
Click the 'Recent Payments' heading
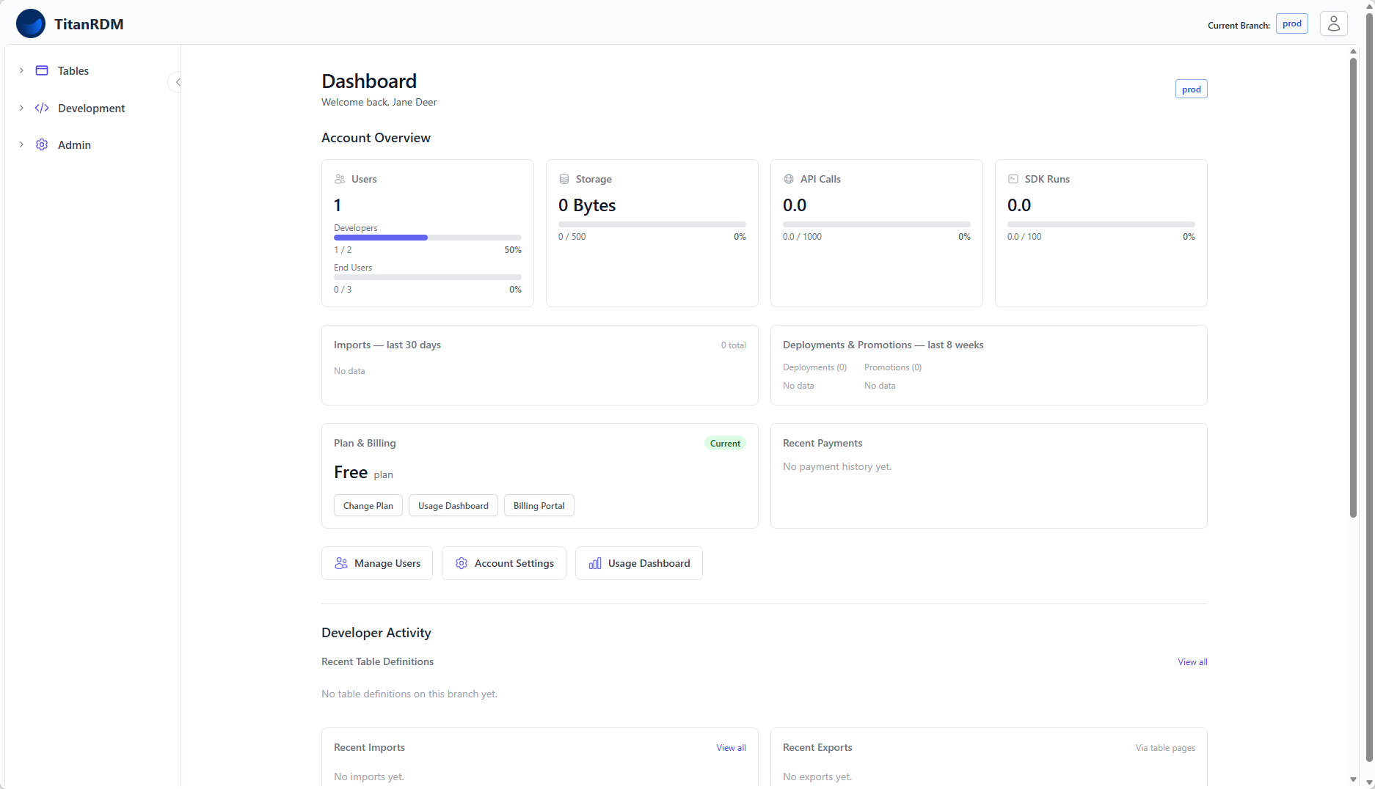pyautogui.click(x=823, y=443)
